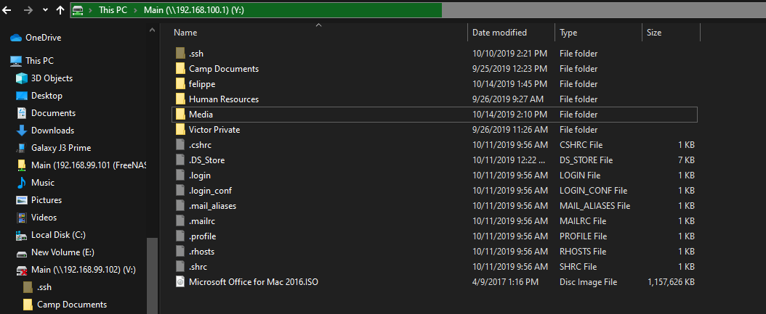
Task: Sort by the Size column header
Action: (x=654, y=33)
